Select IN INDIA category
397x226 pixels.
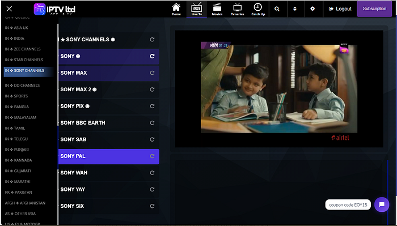pyautogui.click(x=14, y=39)
